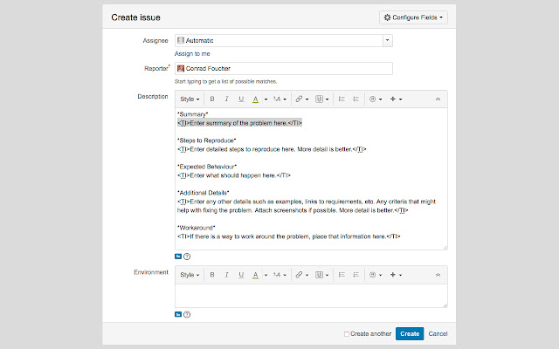Toggle bold in Environment toolbar
This screenshot has width=559, height=349.
[212, 275]
